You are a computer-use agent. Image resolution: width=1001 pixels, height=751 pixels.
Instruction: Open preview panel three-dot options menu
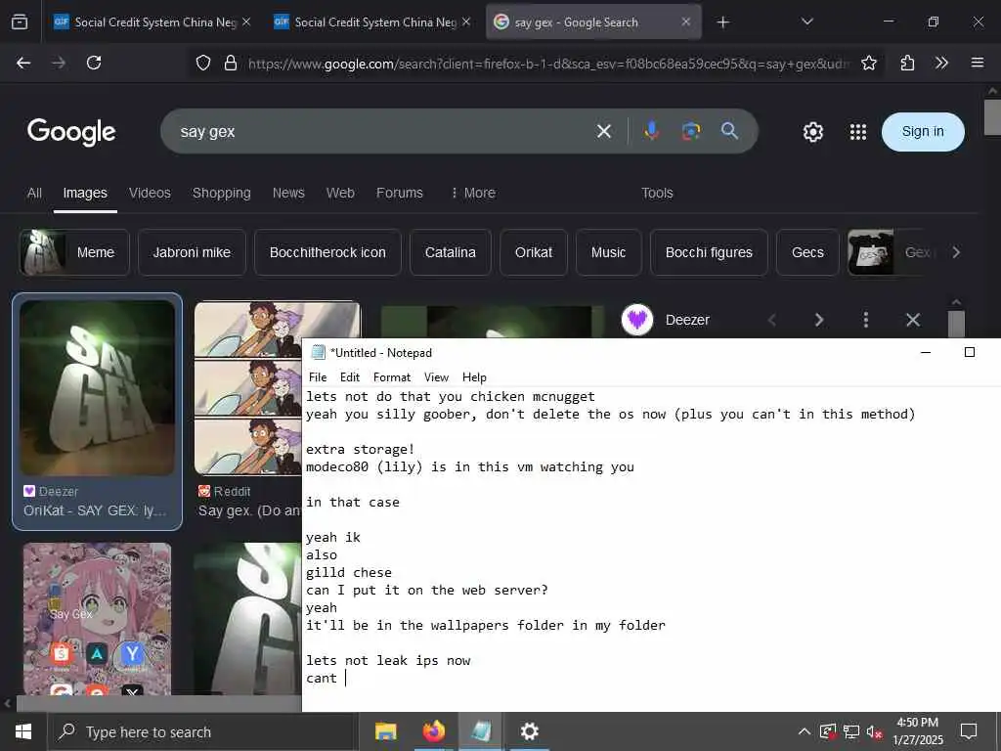tap(866, 320)
